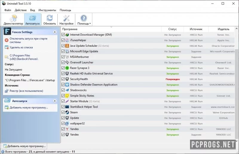This screenshot has width=239, height=154.
Task: Click Реестр (все пользователи) source link
Action: 26,91
